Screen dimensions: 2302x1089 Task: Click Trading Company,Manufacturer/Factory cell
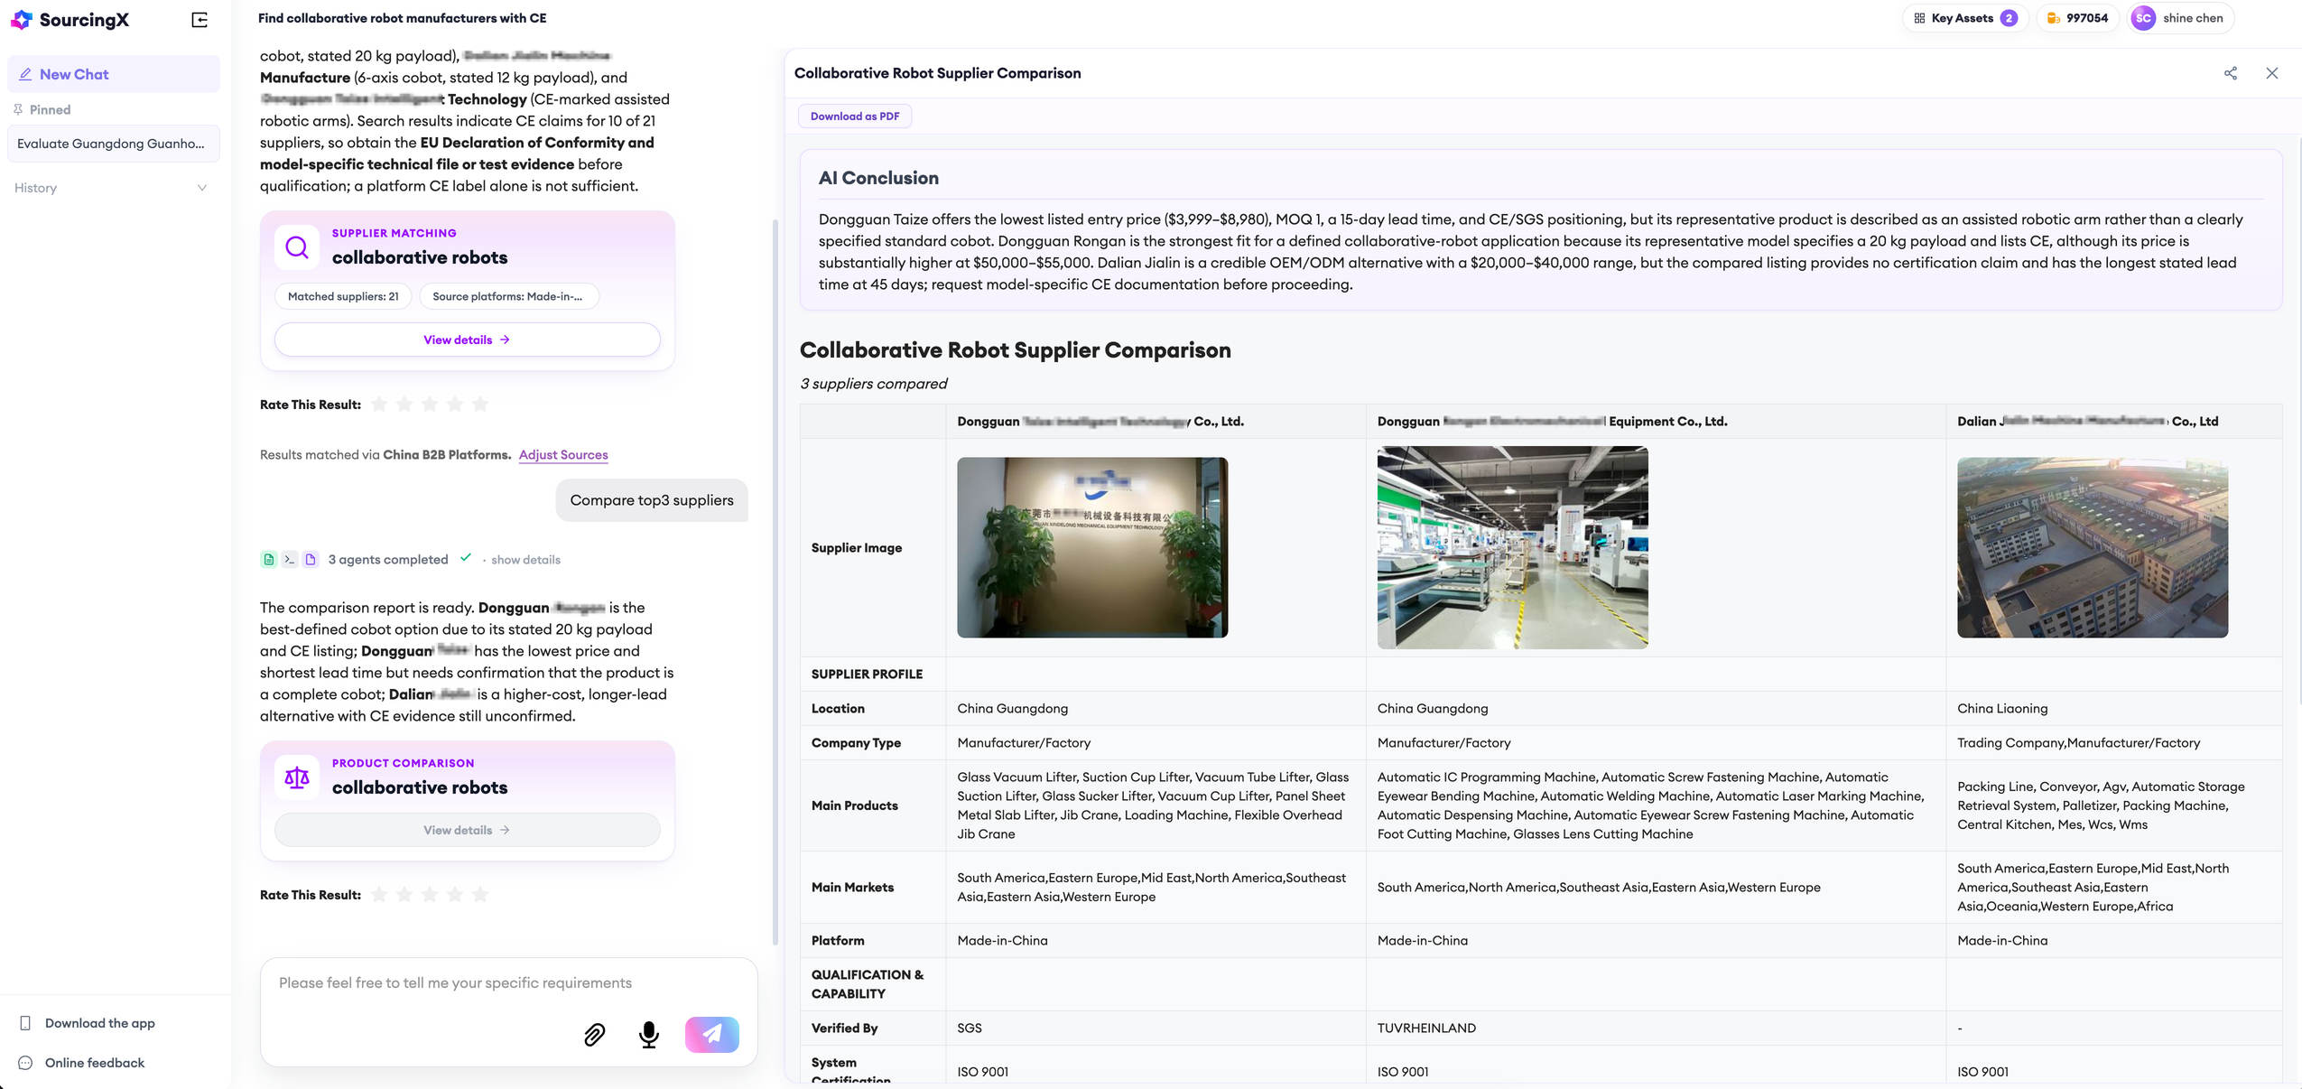tap(2114, 743)
